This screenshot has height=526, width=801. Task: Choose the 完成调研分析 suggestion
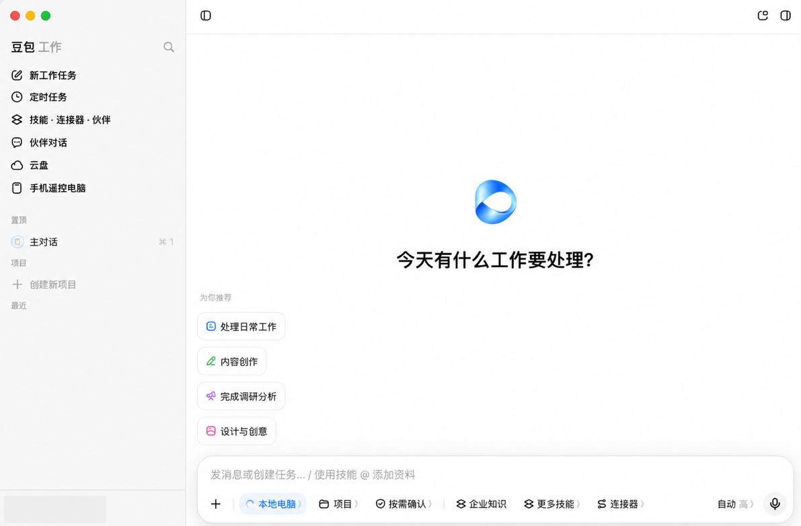[241, 396]
